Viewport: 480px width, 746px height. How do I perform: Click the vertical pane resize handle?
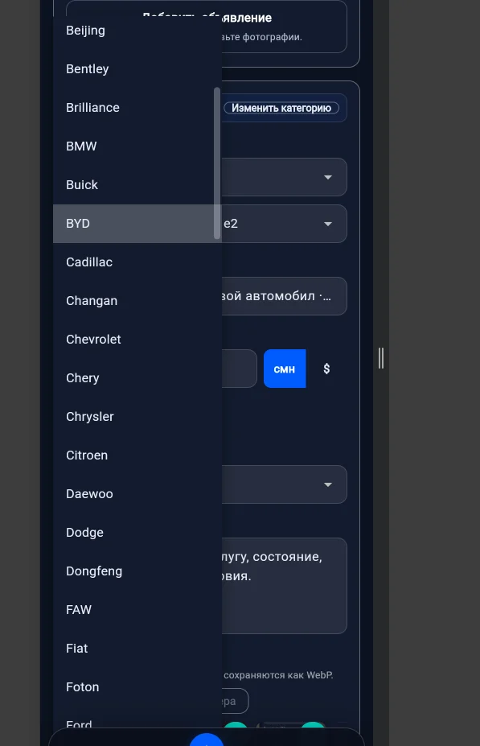(380, 358)
